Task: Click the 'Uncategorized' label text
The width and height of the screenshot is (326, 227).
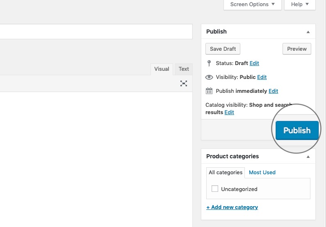Action: 239,189
